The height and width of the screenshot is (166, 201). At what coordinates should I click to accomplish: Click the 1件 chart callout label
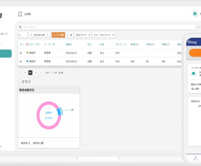point(72,110)
